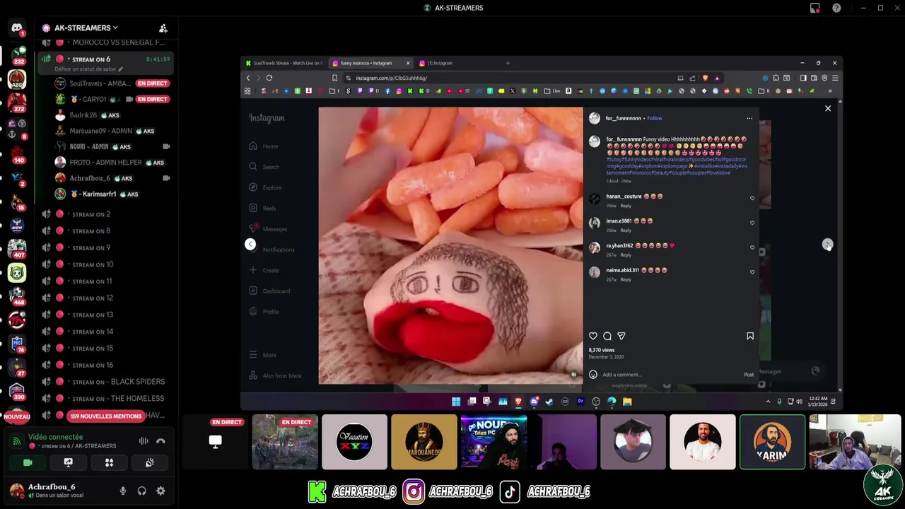Close the Instagram post overlay with X
Screen dimensions: 905x509
click(828, 108)
